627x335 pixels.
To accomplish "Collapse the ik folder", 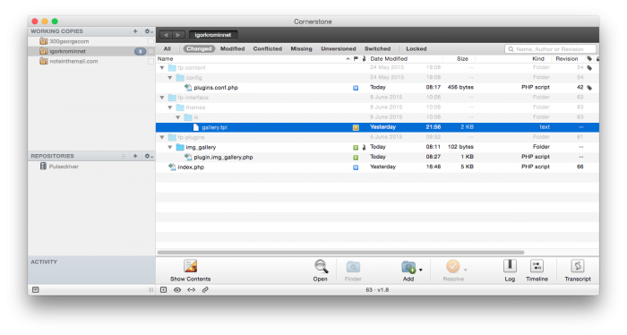I will [178, 117].
